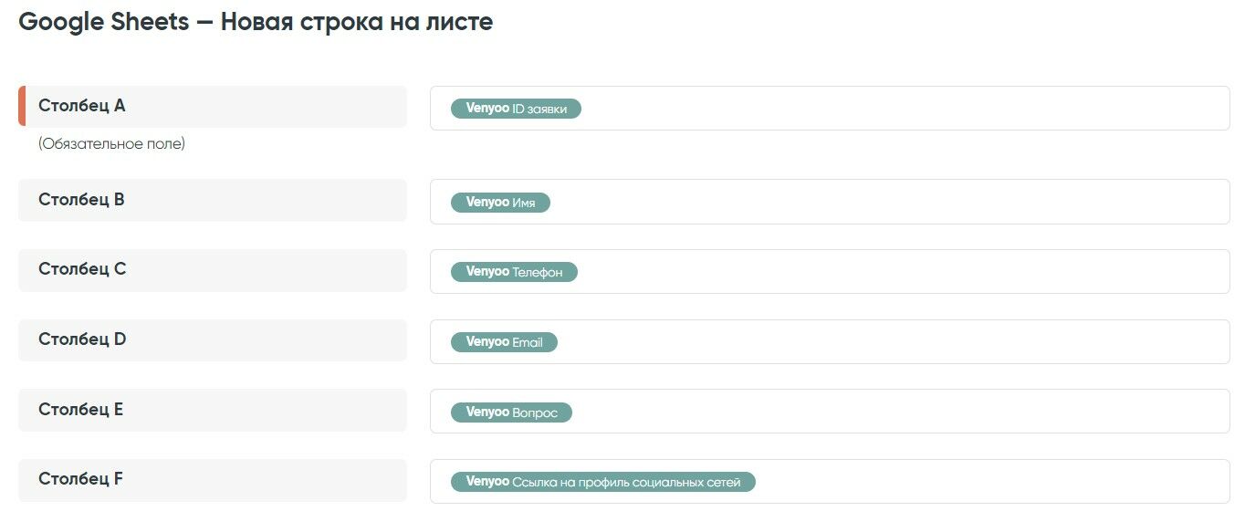
Task: Select the Venyoo Имя tag
Action: (x=500, y=203)
